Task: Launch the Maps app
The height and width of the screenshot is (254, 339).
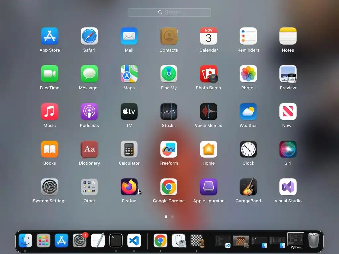Action: tap(129, 74)
